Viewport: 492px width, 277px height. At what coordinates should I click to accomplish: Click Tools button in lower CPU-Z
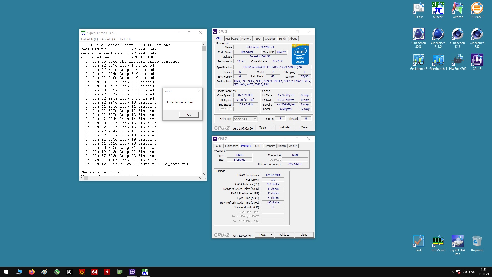click(262, 235)
